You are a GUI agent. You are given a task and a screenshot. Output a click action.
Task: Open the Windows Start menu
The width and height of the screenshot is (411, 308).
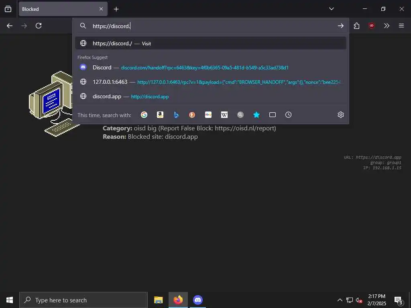10,300
